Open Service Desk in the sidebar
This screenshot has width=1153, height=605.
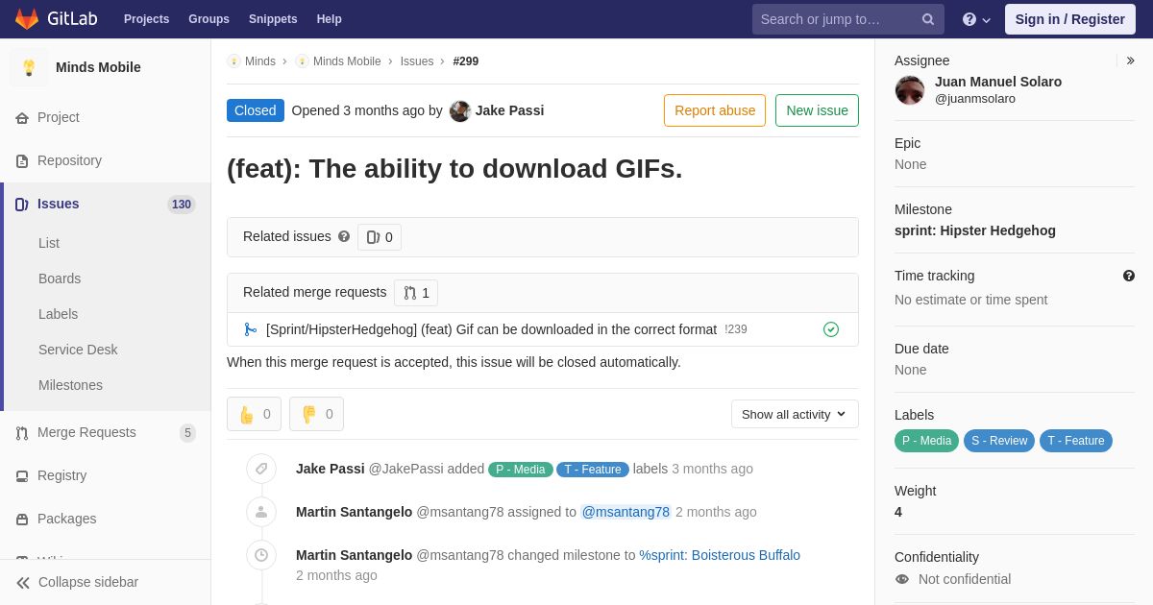(x=78, y=350)
